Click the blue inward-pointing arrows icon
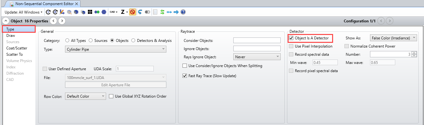424x125 pixels. [x=169, y=12]
